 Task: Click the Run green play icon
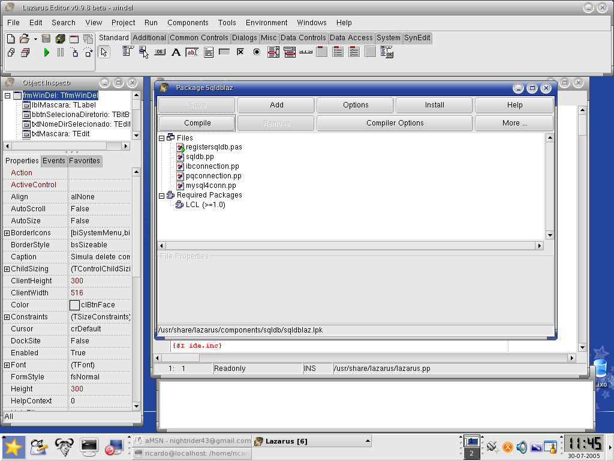click(47, 53)
